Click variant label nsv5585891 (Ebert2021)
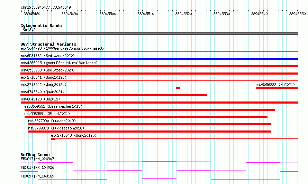308x184 pixels. pyautogui.click(x=47, y=114)
